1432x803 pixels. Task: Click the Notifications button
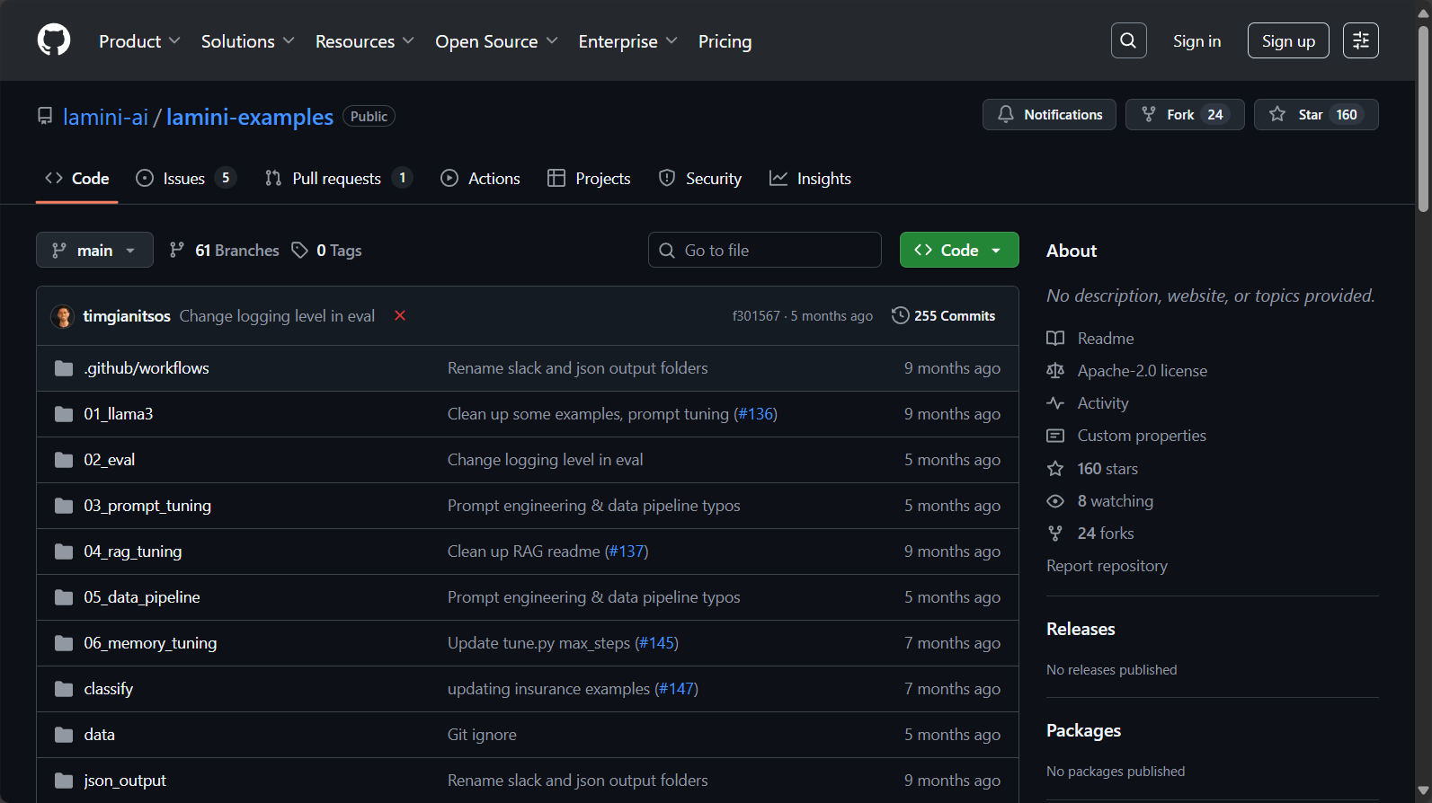point(1049,114)
